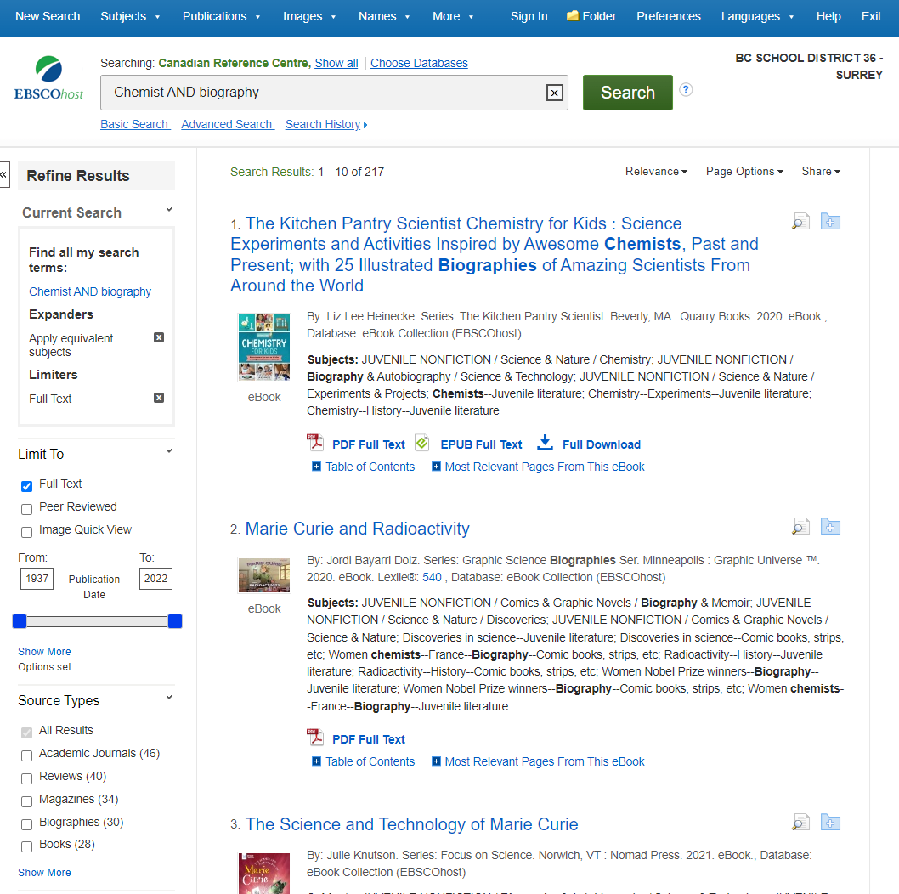Check Magazines (34) source type

tap(26, 801)
